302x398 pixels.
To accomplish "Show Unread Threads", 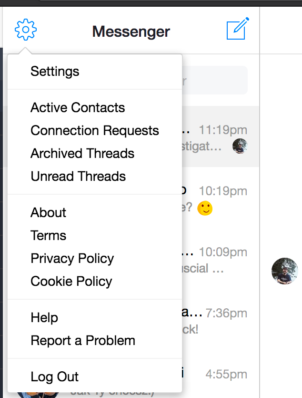I will (x=78, y=177).
